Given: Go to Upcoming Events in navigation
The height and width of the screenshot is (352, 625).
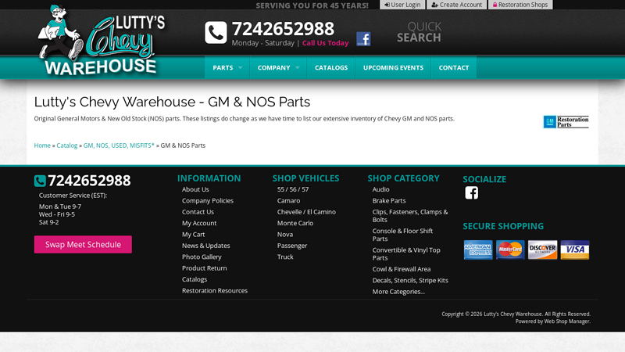Looking at the screenshot, I should [x=393, y=68].
